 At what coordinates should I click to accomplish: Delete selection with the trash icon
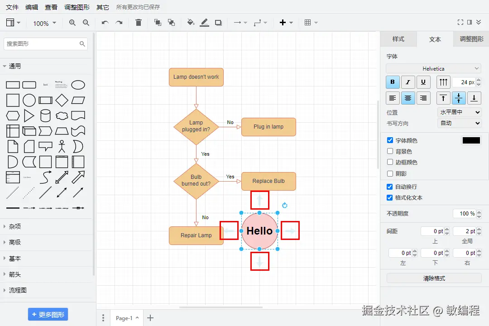tap(139, 23)
